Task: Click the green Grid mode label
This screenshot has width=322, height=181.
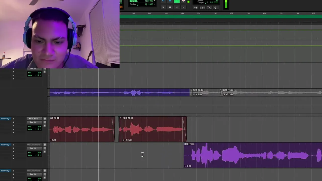Action: (x=133, y=1)
